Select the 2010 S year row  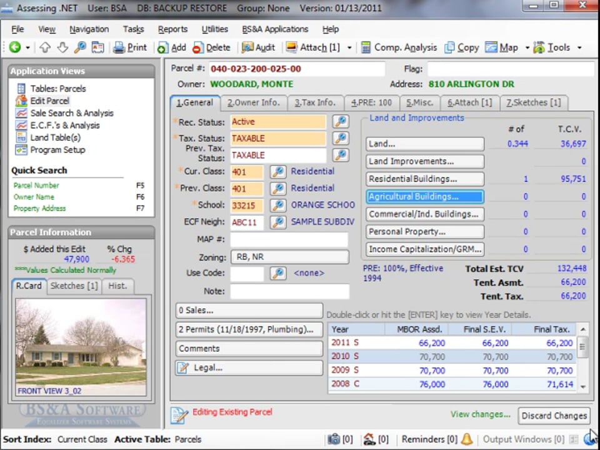(452, 357)
